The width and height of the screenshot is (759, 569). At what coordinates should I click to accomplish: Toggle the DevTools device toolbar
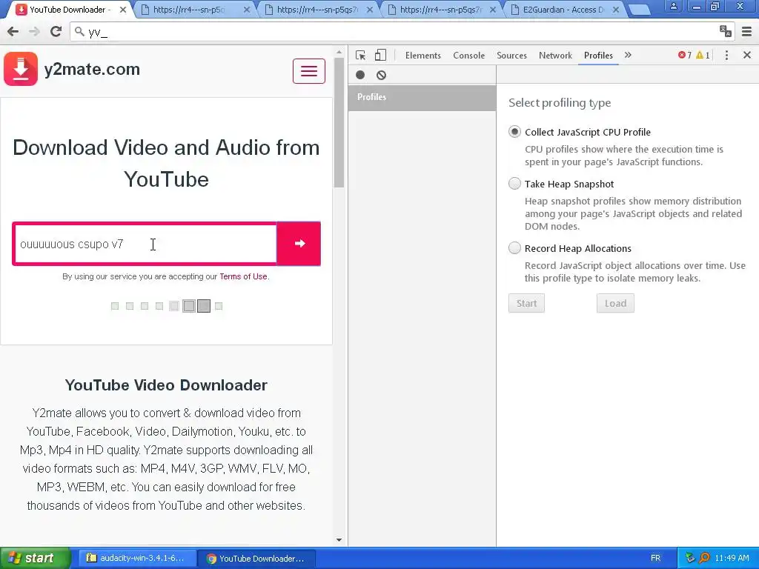[x=380, y=55]
